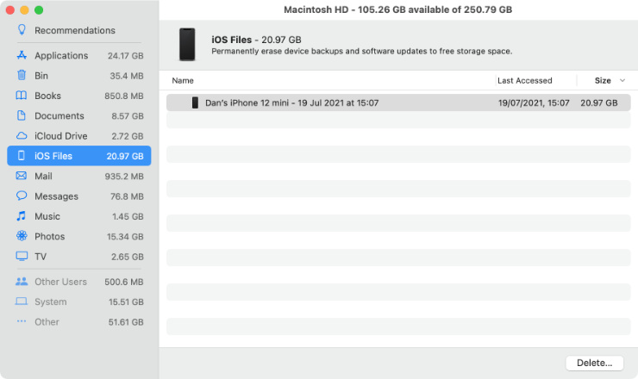Click the iCloud Drive 2.72 GB value

click(128, 136)
